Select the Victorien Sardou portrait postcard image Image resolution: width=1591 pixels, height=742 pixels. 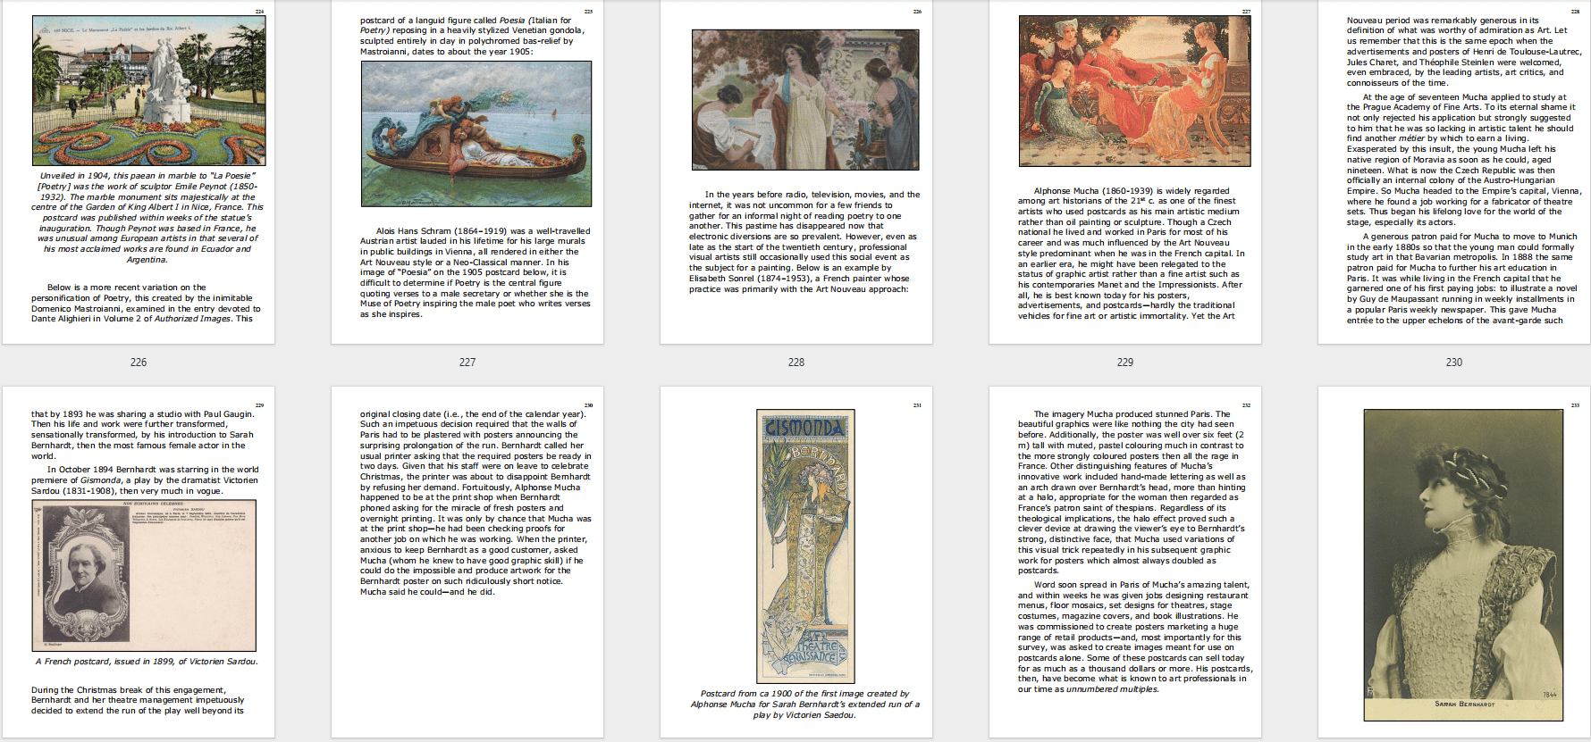(x=144, y=576)
